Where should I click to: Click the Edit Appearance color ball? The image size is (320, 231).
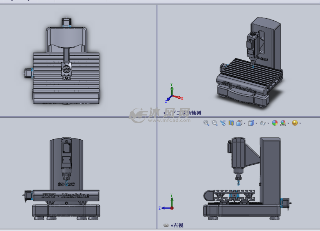click(x=275, y=123)
